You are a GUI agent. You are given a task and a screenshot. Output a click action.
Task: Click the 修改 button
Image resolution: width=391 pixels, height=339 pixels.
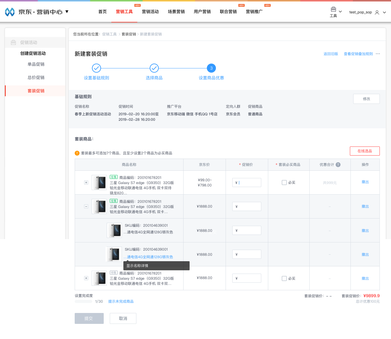tap(367, 99)
